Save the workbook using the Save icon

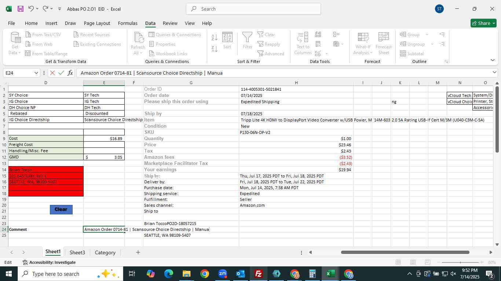tap(21, 9)
